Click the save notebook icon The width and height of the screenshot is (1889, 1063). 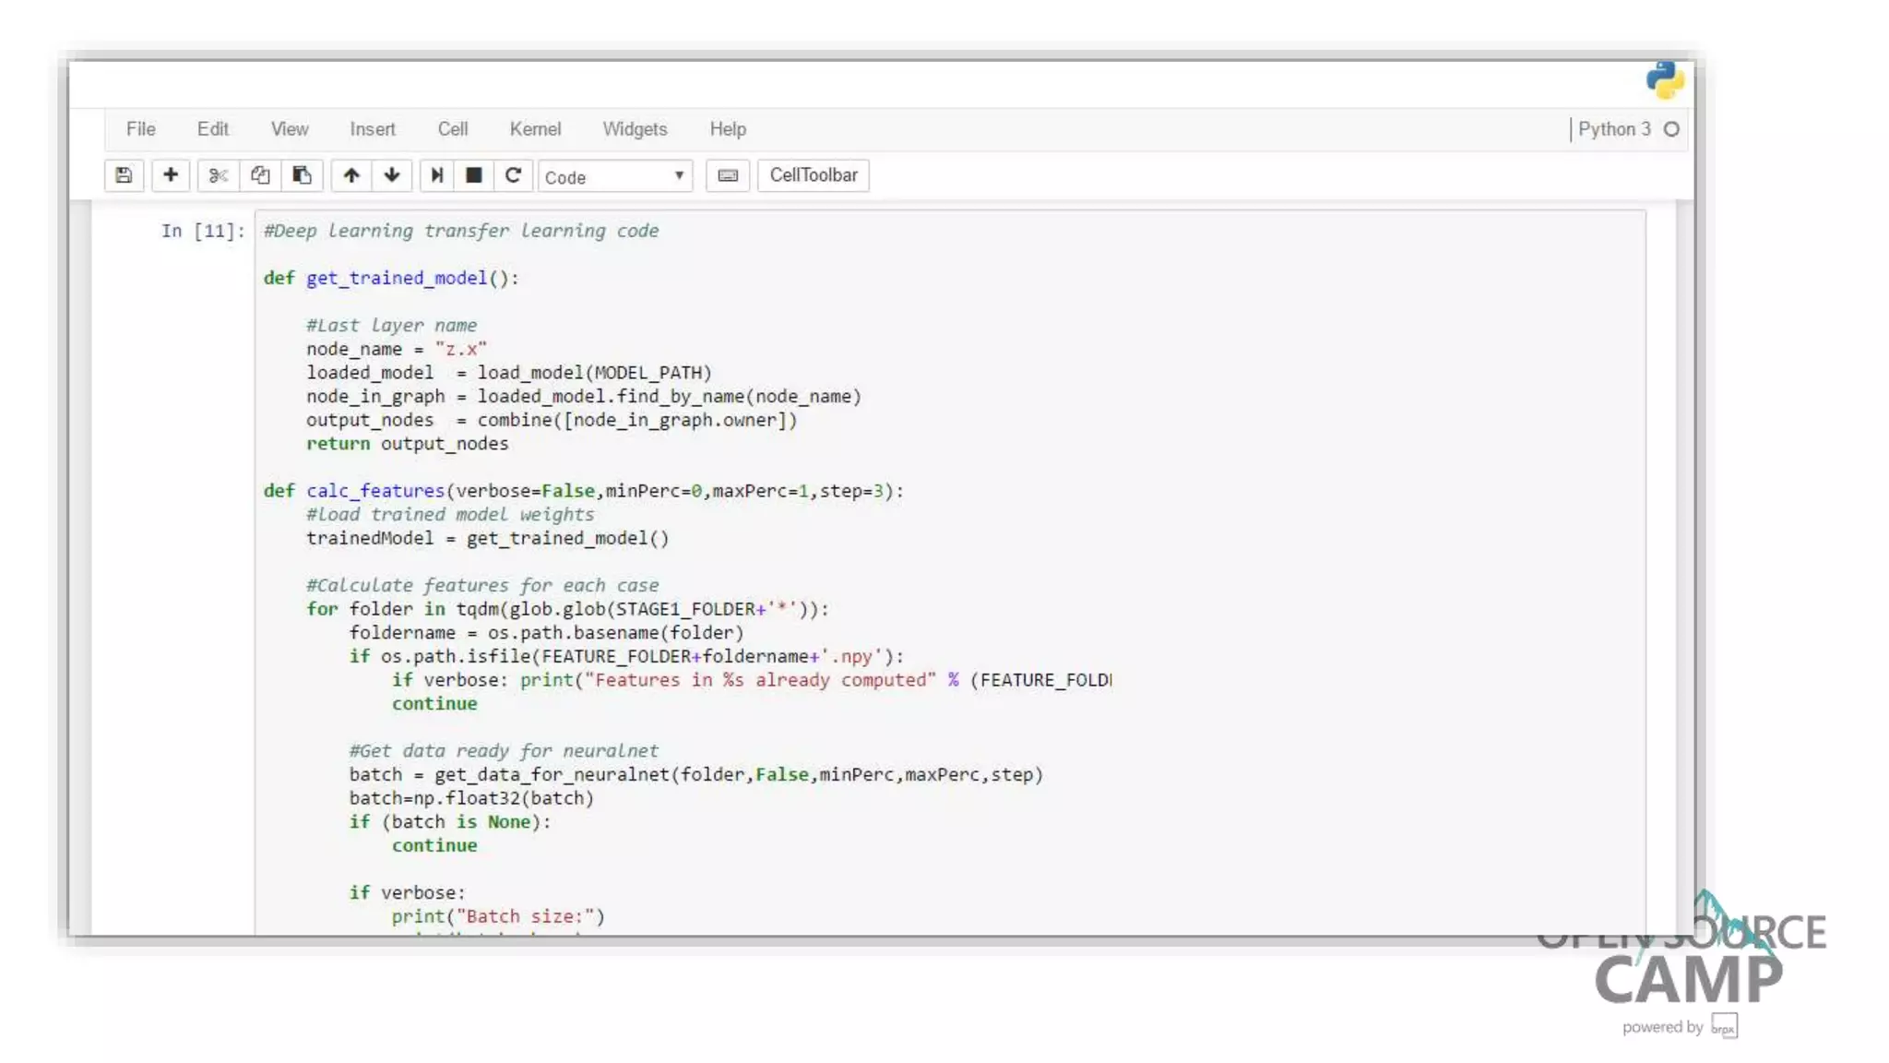pyautogui.click(x=124, y=175)
